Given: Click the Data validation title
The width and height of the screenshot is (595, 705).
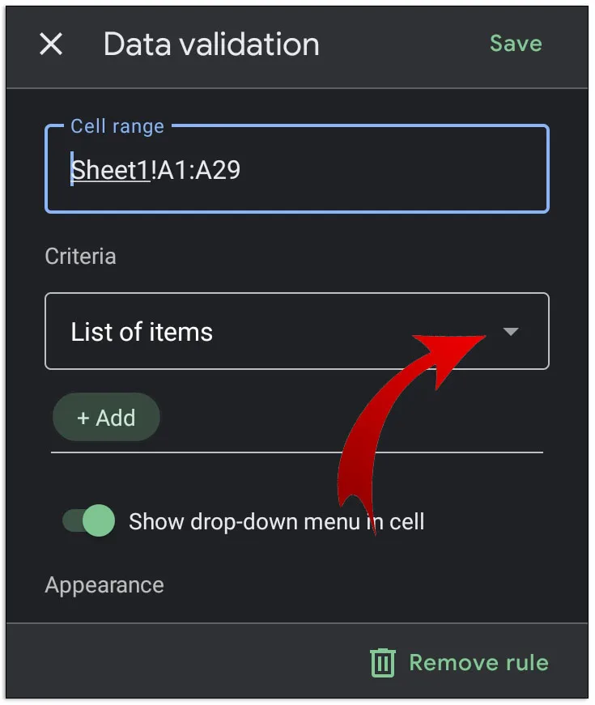Looking at the screenshot, I should point(211,45).
